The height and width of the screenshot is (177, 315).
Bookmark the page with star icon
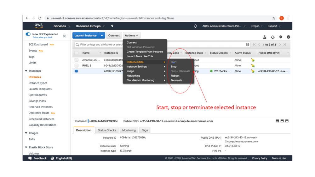click(x=274, y=18)
